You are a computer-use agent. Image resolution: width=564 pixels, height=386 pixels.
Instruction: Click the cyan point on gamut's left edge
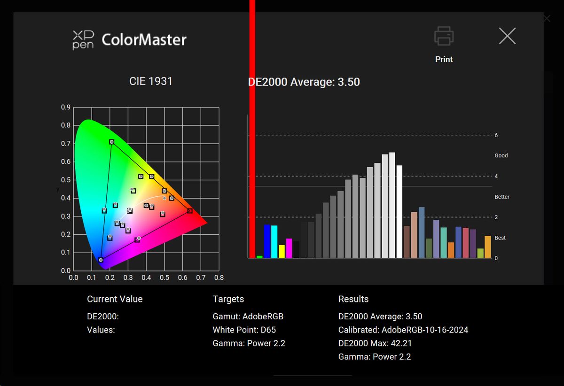pyautogui.click(x=104, y=210)
